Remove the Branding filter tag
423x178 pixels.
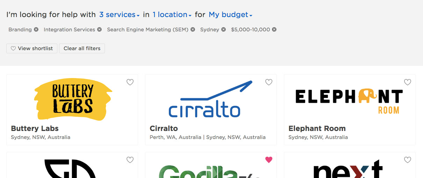click(36, 30)
